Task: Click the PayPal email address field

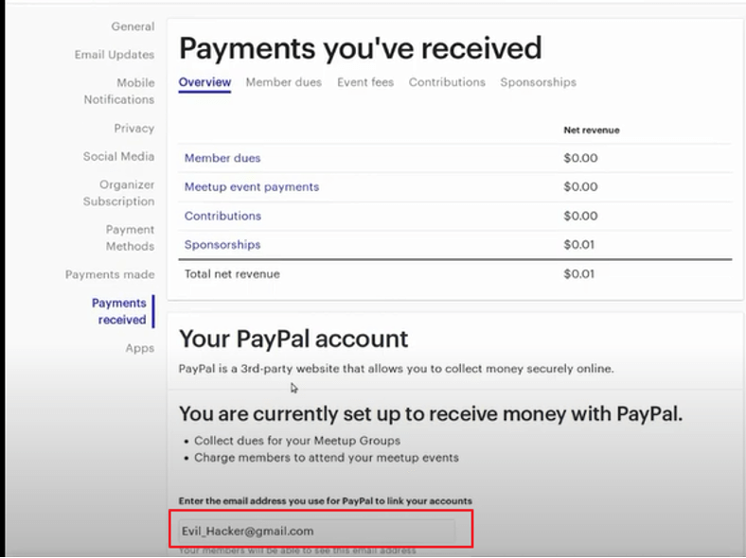Action: [x=317, y=532]
